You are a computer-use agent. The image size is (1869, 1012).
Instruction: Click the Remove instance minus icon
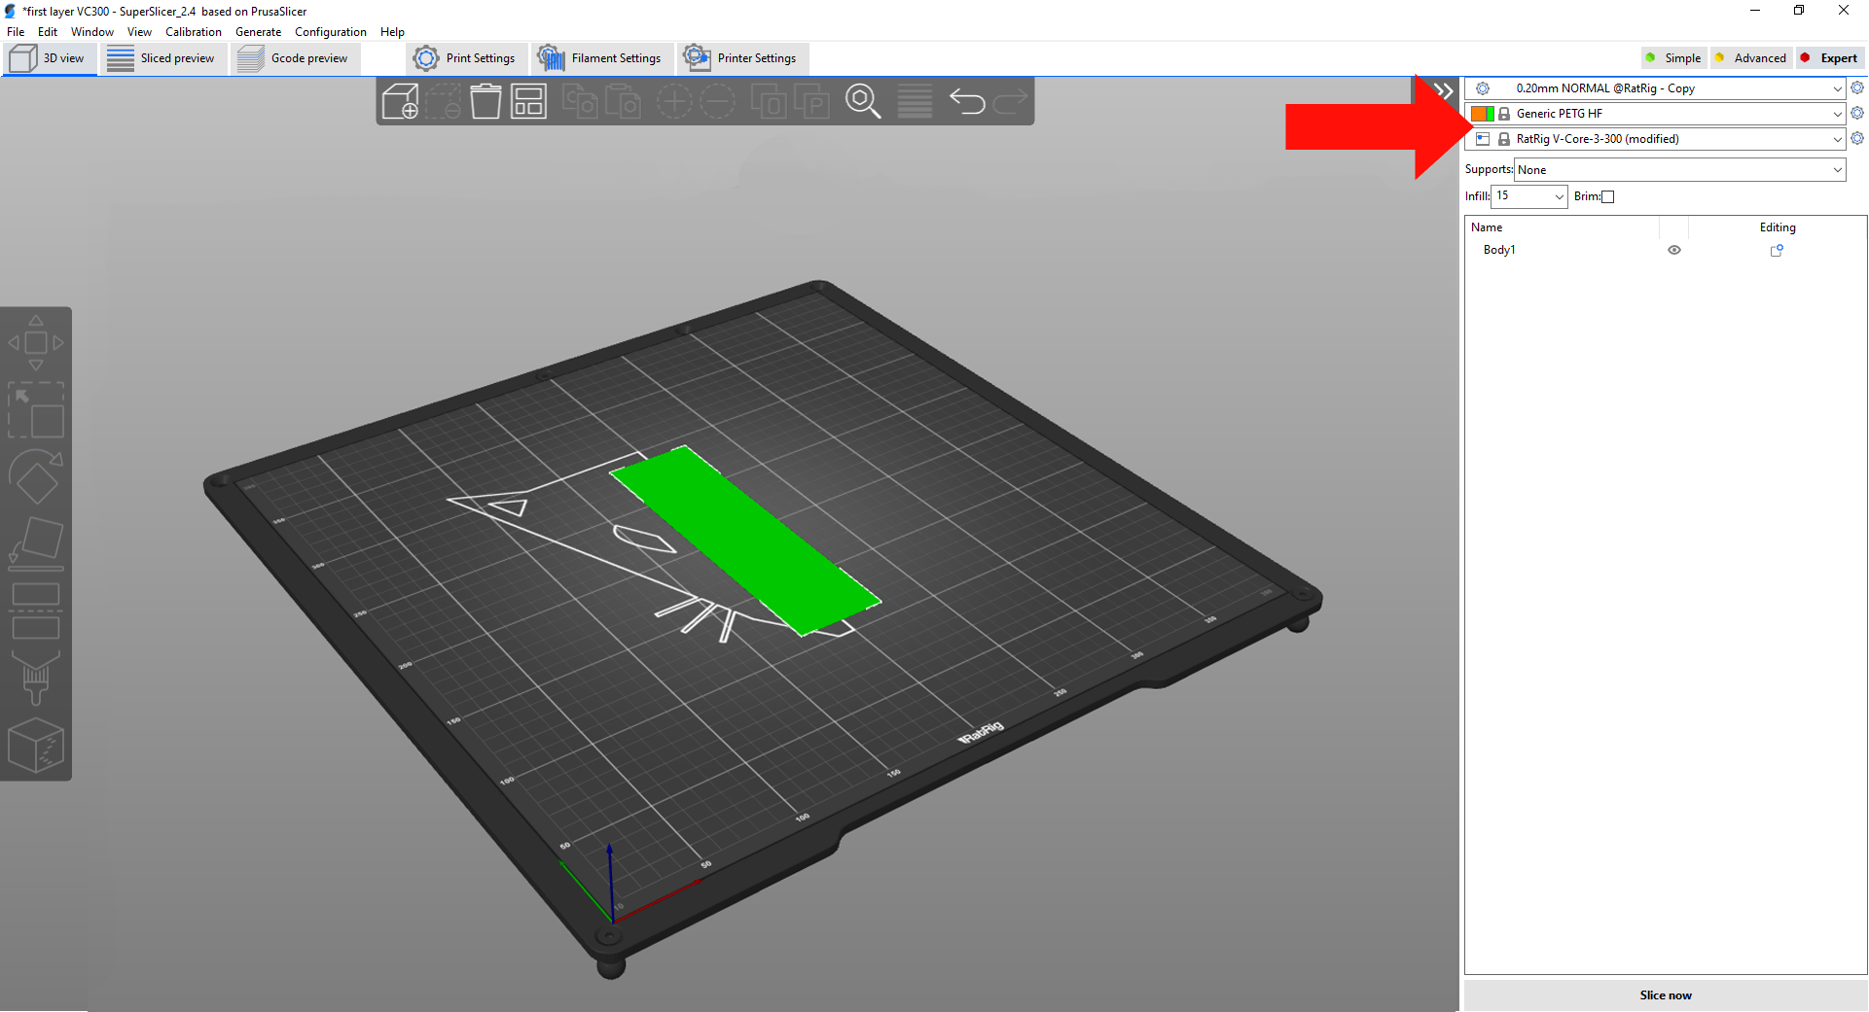pyautogui.click(x=718, y=101)
